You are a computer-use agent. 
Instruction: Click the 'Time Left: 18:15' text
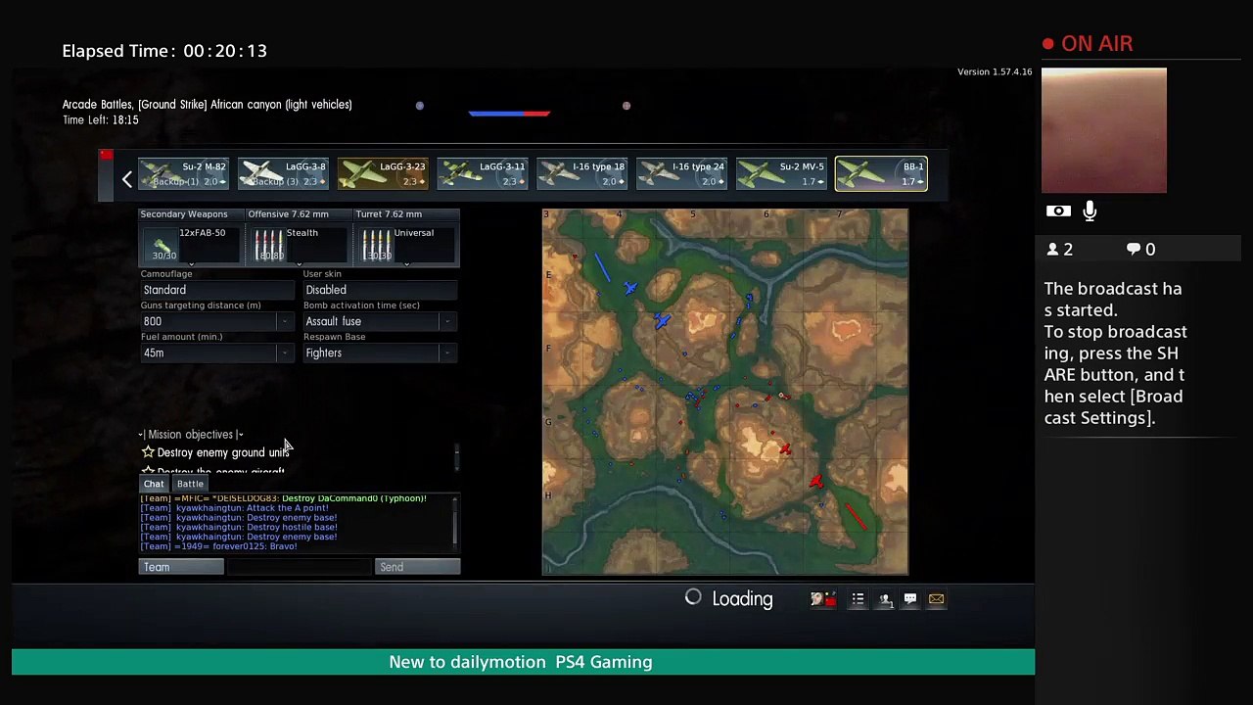coord(101,119)
